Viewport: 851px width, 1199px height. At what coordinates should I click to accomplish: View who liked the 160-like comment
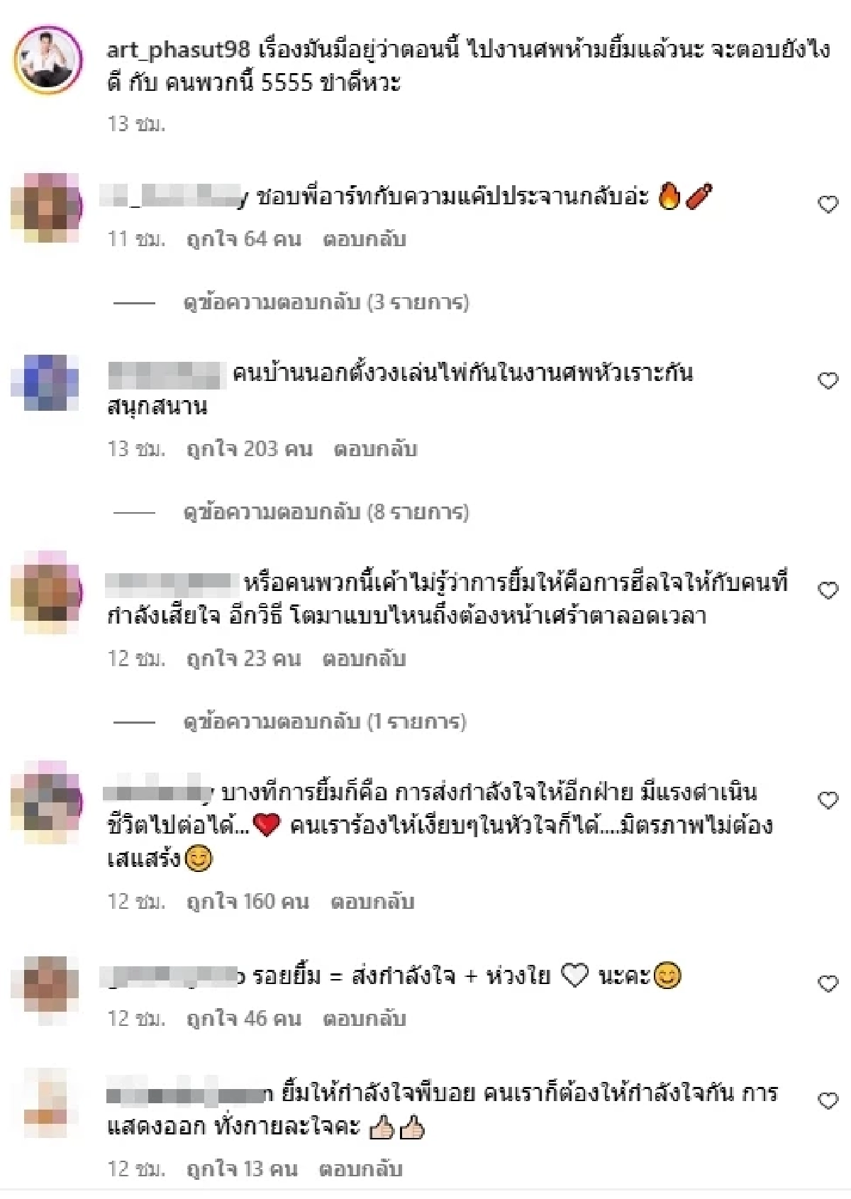[247, 902]
